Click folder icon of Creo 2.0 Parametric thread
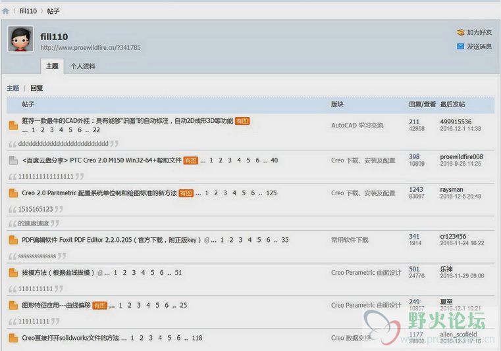 13,193
